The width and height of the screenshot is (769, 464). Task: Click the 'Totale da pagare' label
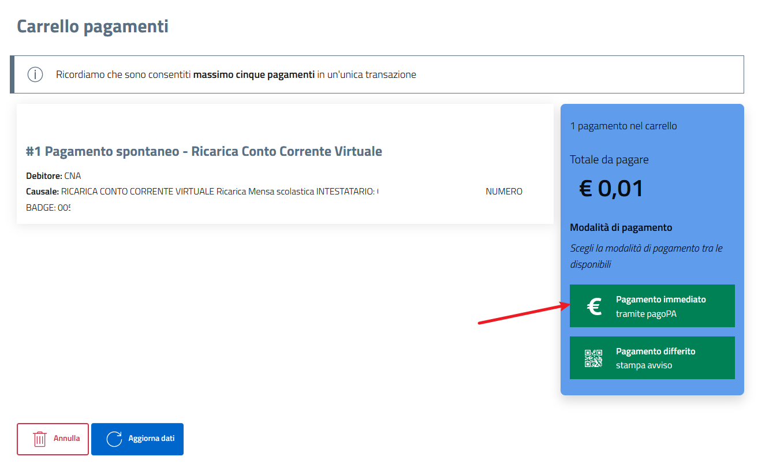(609, 160)
